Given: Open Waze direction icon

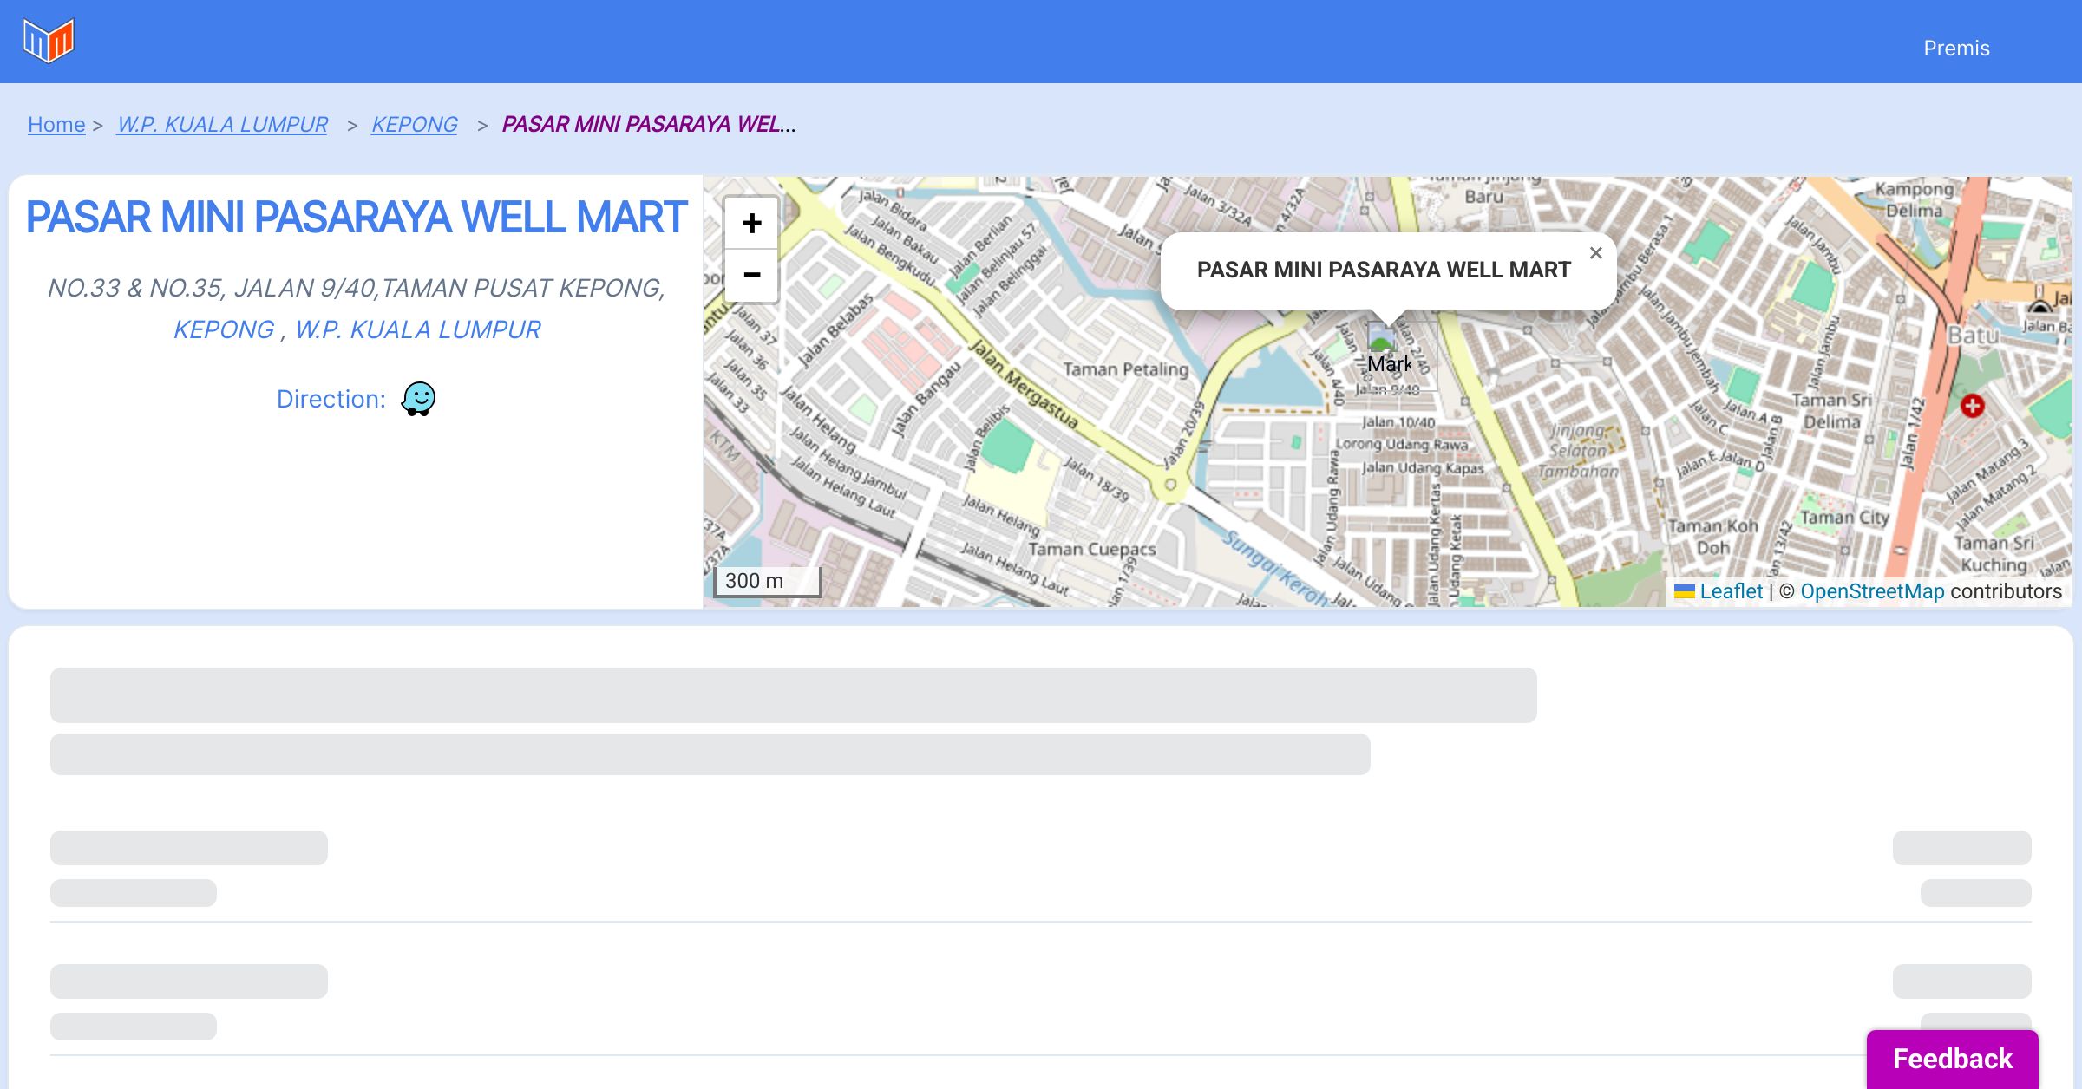Looking at the screenshot, I should click(418, 399).
